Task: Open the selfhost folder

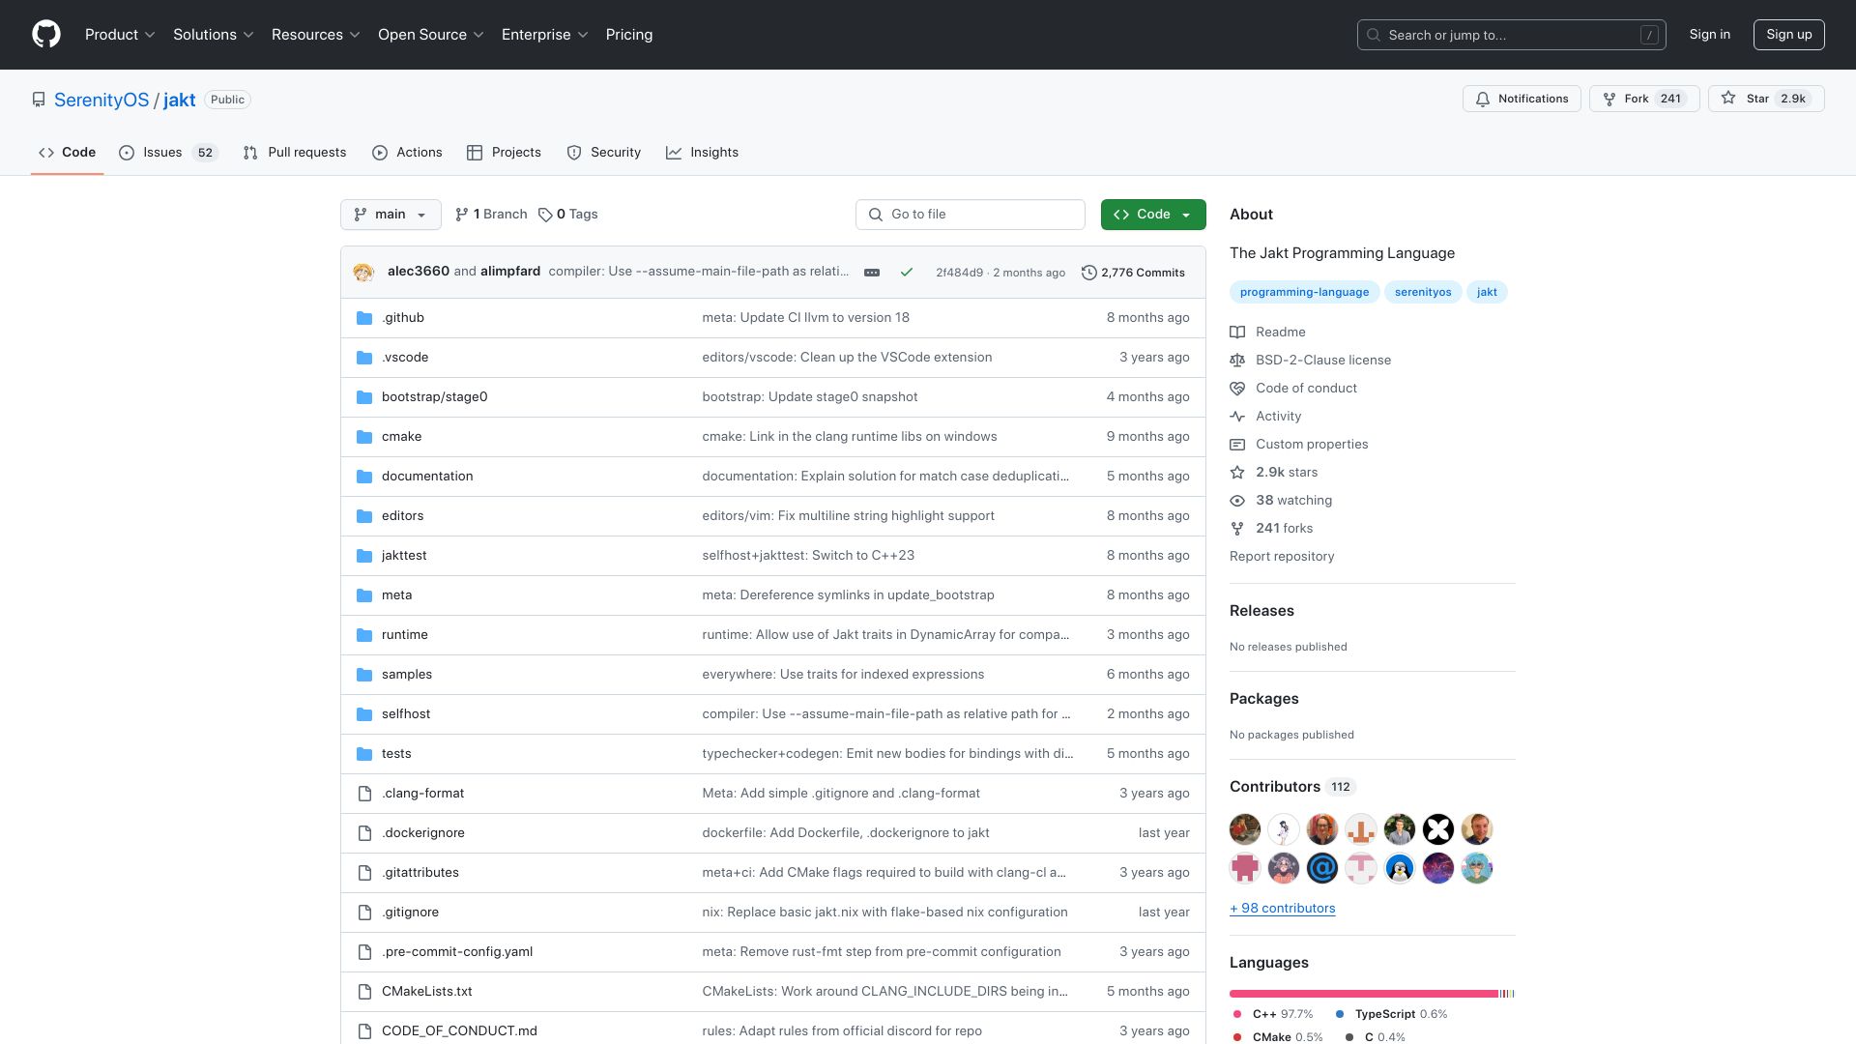Action: [x=406, y=714]
